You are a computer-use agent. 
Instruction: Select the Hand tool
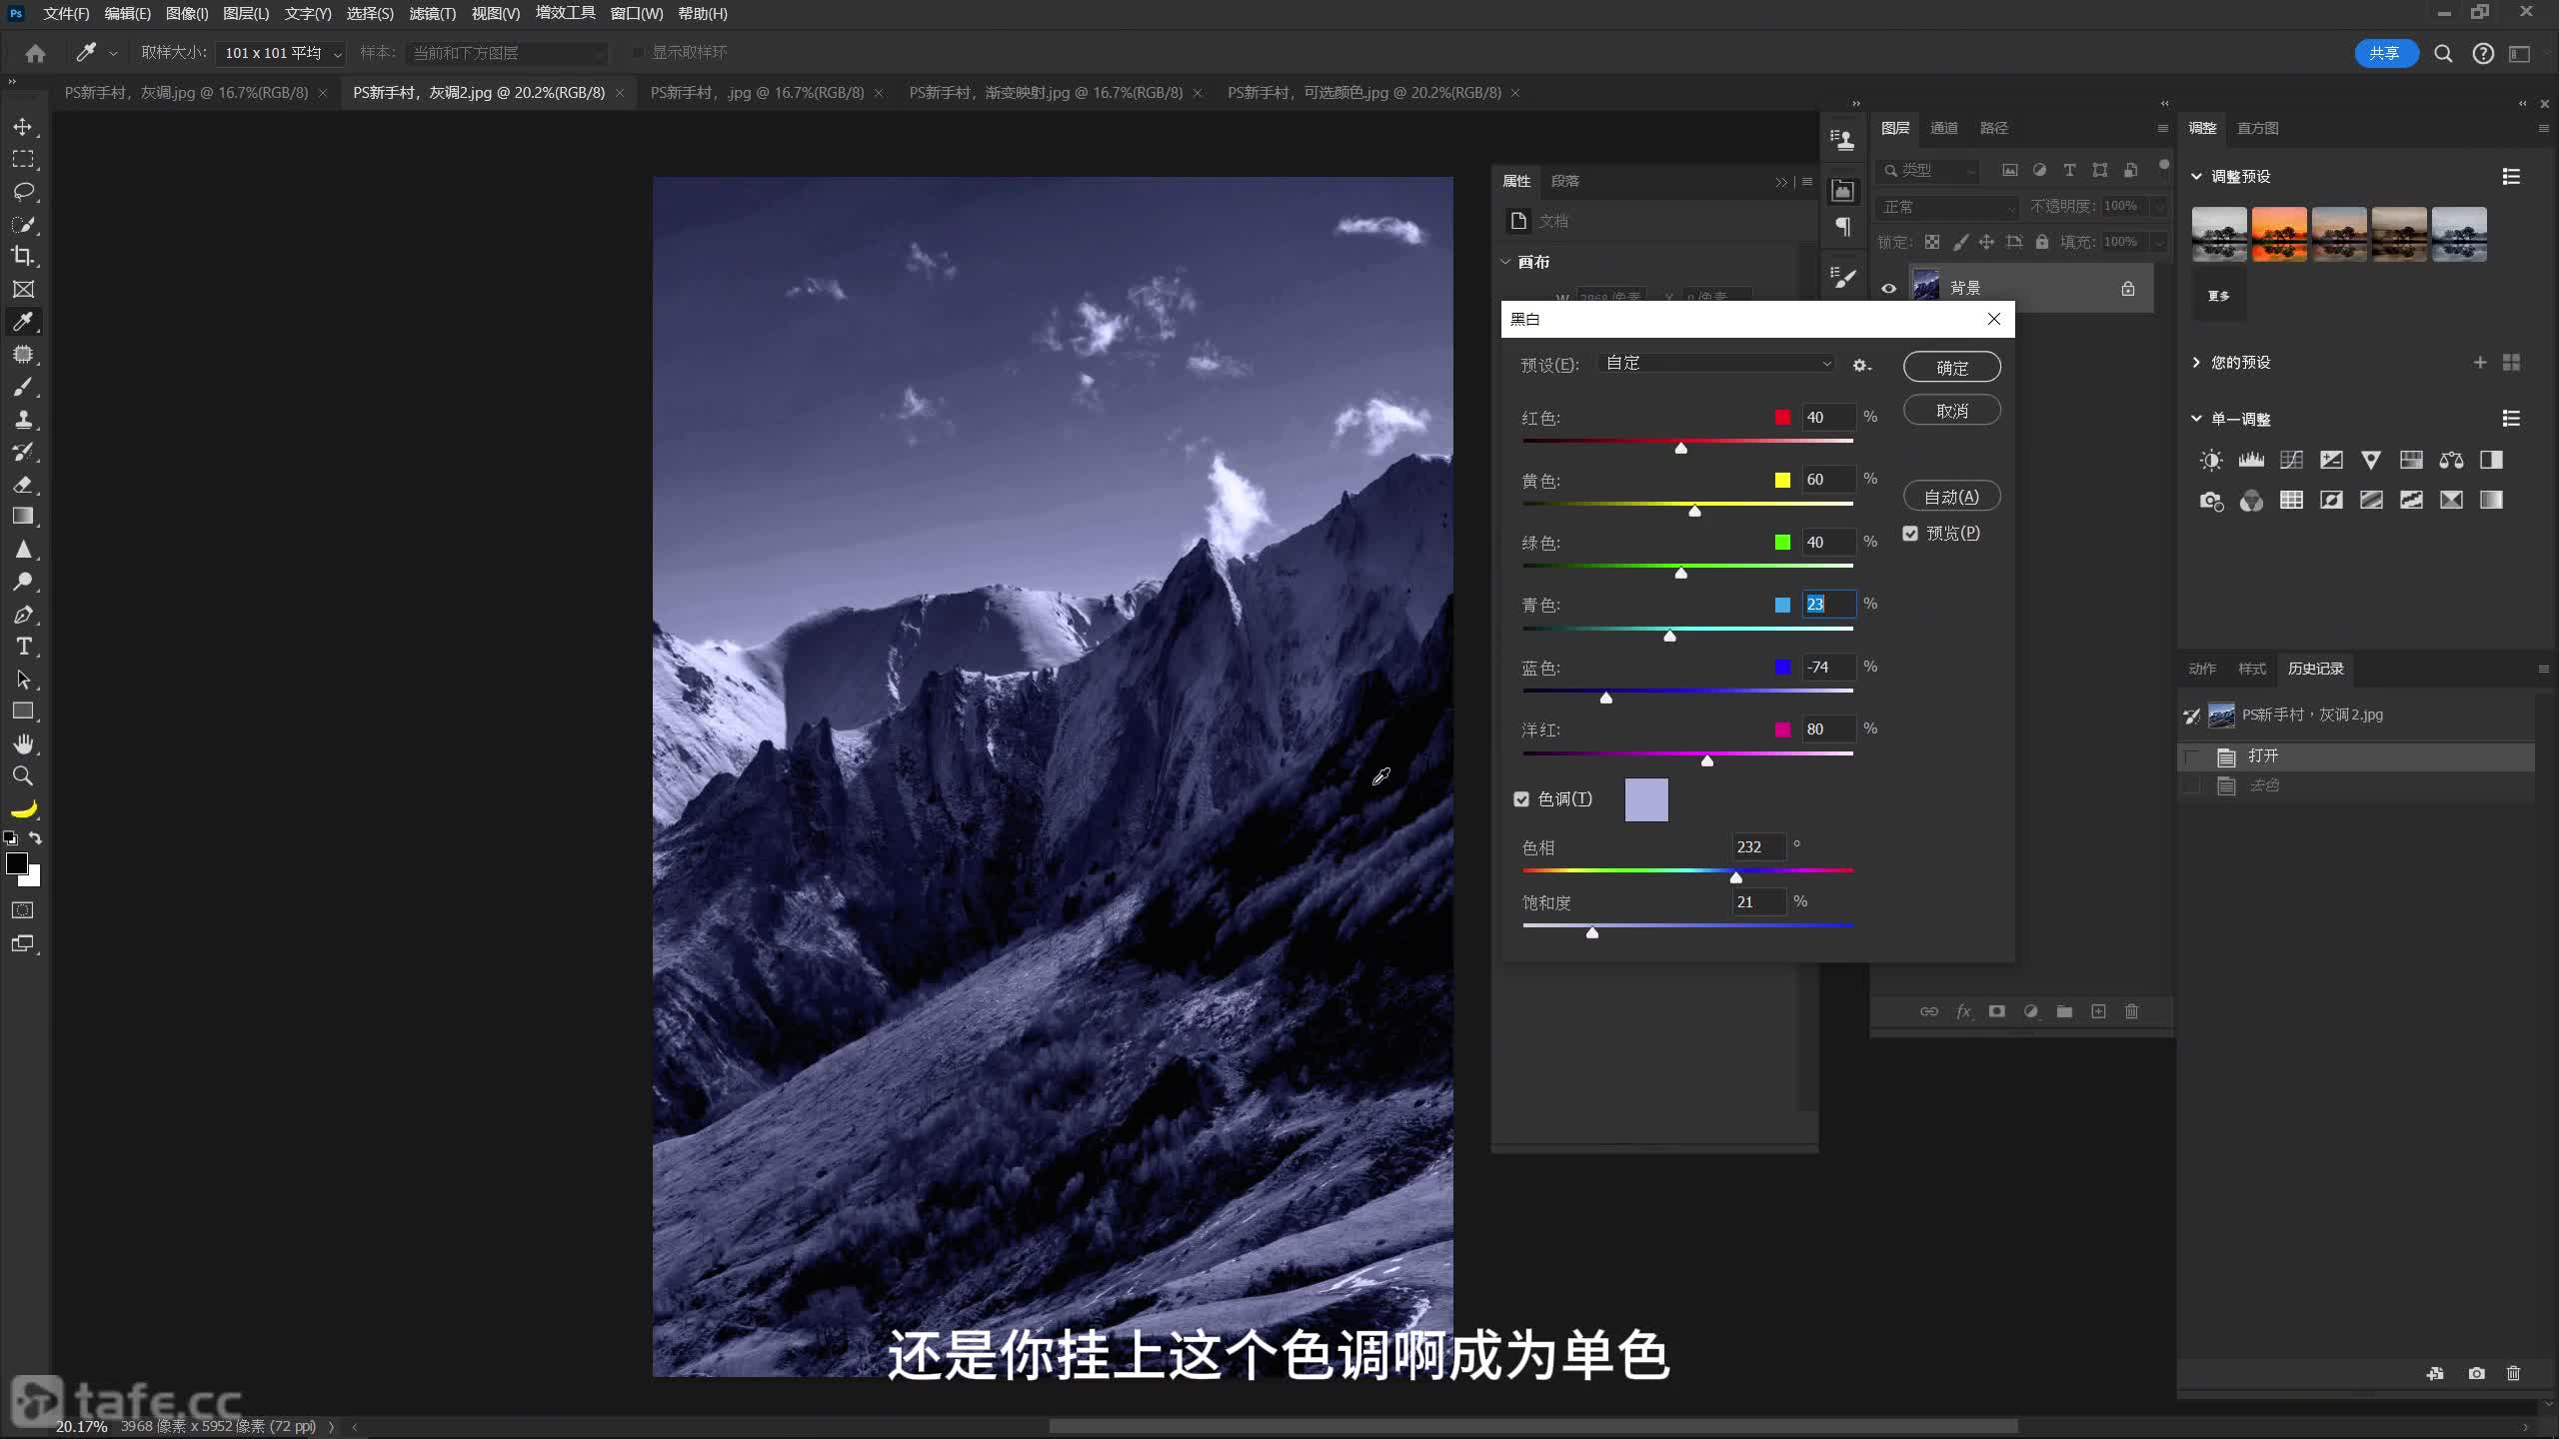point(23,743)
